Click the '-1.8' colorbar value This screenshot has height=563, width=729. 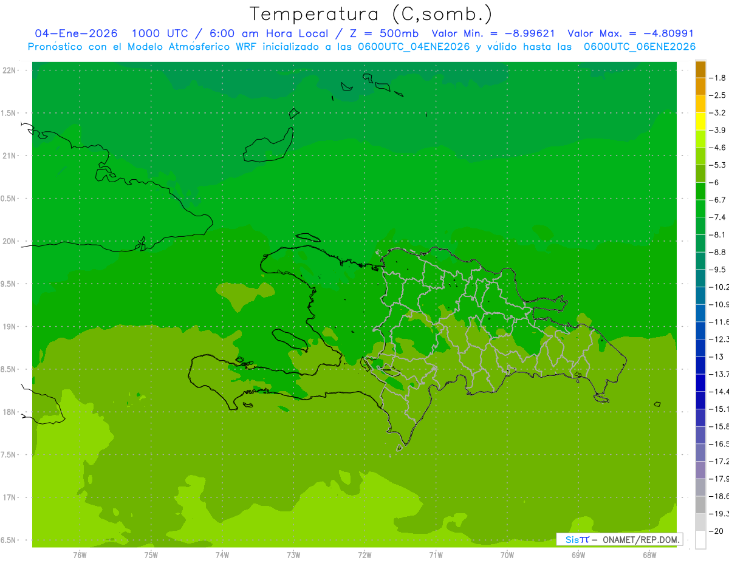tap(717, 78)
